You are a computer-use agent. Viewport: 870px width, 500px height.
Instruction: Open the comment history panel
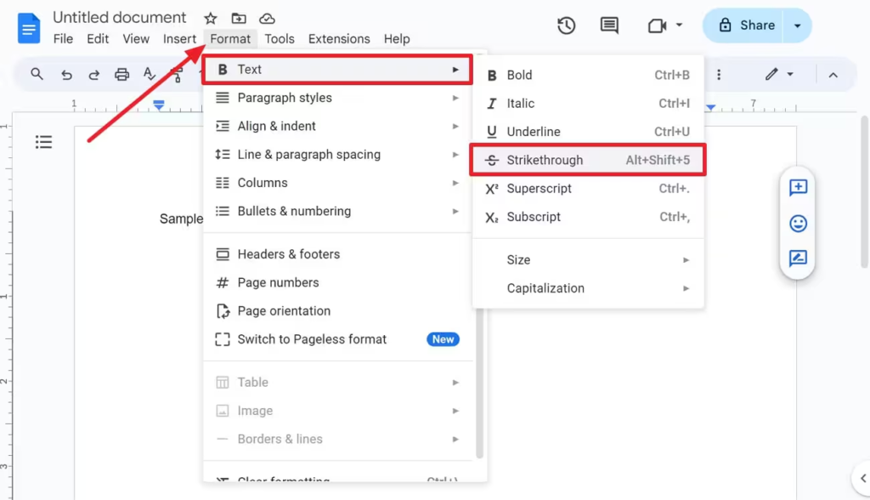point(608,26)
